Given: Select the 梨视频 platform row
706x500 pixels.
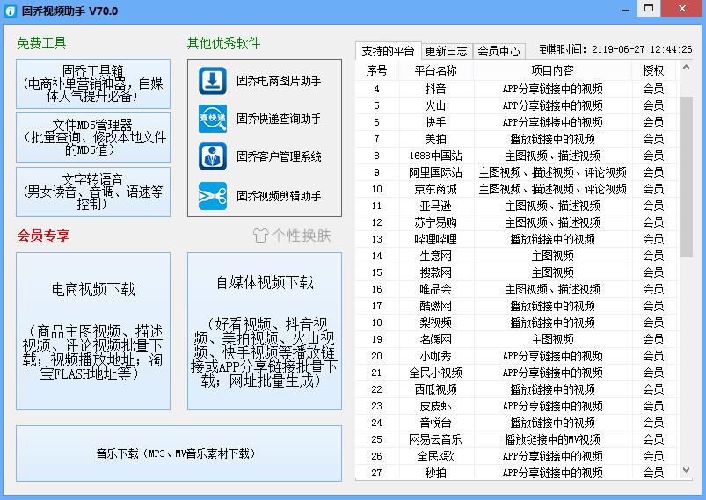Looking at the screenshot, I should 516,322.
